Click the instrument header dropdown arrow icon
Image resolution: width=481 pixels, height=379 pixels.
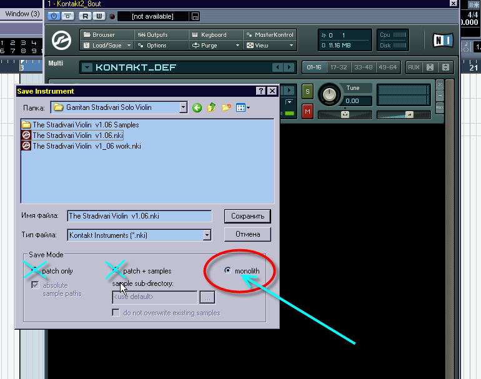coord(289,102)
